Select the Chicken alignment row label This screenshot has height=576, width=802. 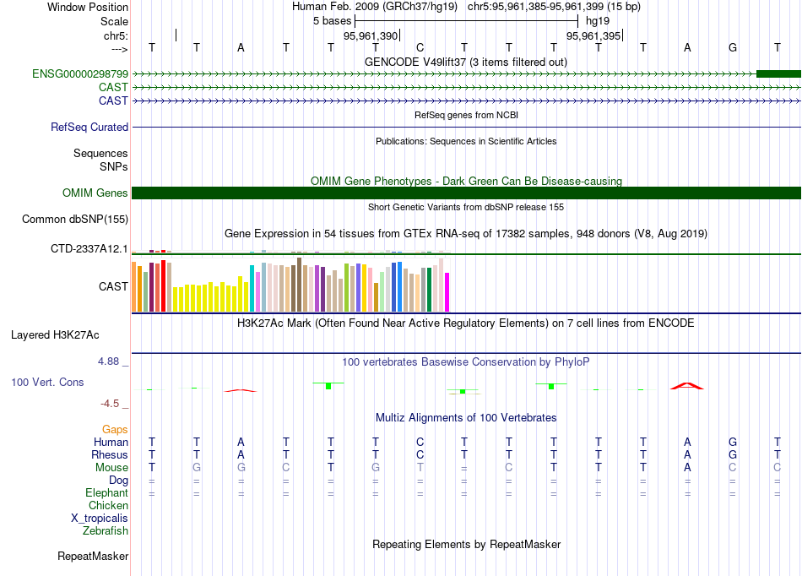click(108, 505)
